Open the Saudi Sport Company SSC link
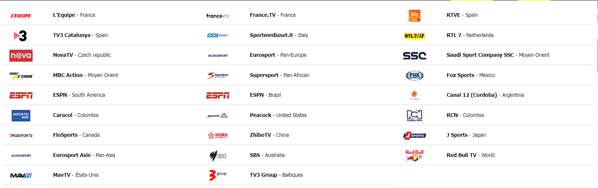The width and height of the screenshot is (598, 188). [x=498, y=55]
